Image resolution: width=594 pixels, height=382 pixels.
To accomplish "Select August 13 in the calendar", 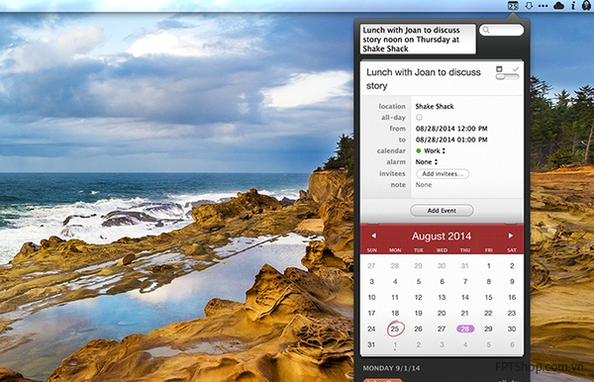I will [x=442, y=297].
